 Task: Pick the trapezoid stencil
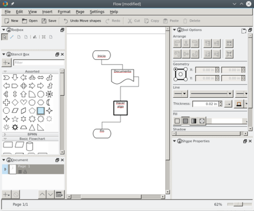tap(23, 128)
